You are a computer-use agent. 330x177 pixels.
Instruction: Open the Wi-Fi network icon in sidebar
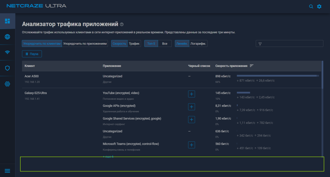coord(7,52)
